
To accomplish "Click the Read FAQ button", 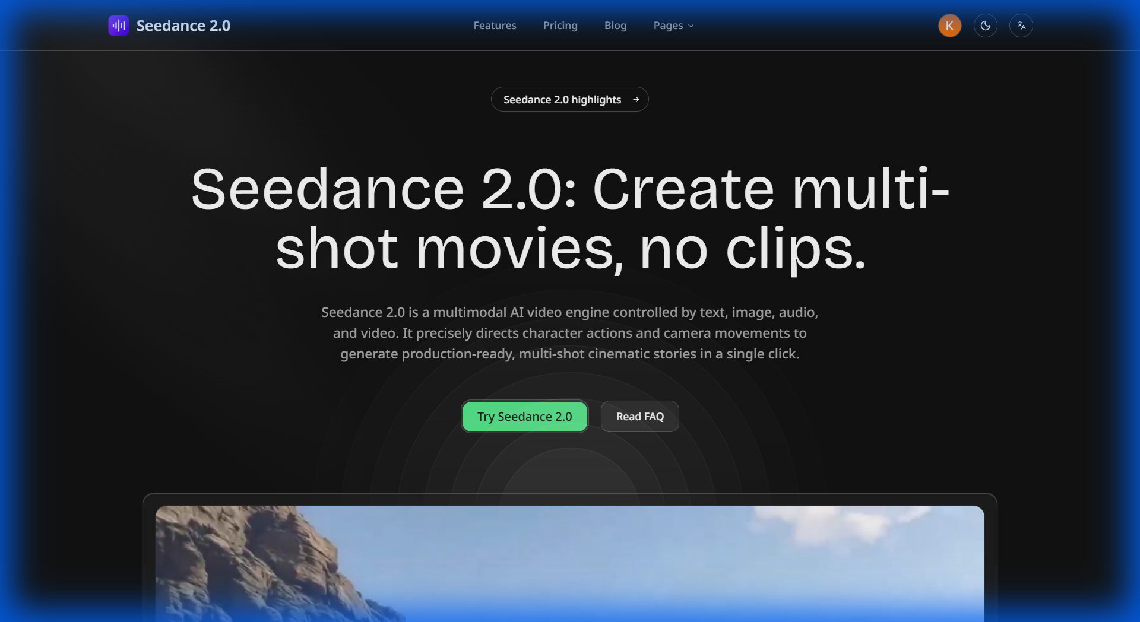I will click(x=639, y=417).
